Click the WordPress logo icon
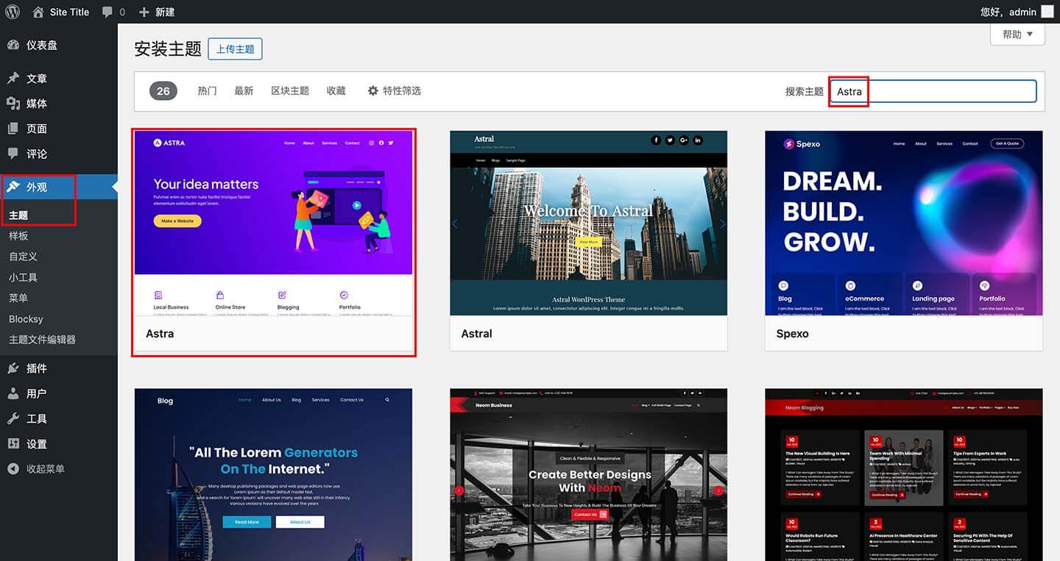The width and height of the screenshot is (1060, 561). 13,12
